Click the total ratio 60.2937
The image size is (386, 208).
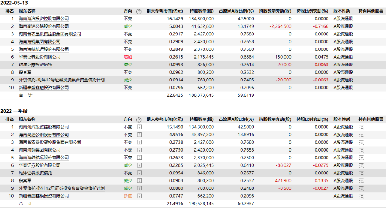(x=246, y=204)
